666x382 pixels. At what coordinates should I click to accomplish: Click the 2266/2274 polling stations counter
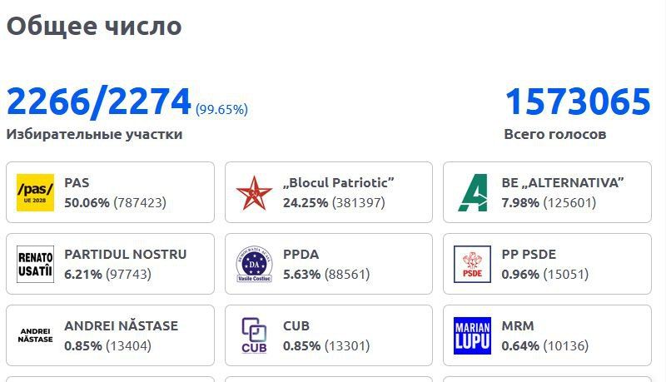pyautogui.click(x=99, y=102)
